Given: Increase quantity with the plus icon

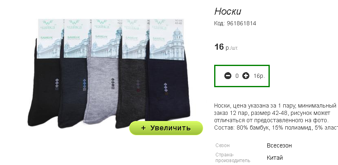Looking at the screenshot, I should [x=246, y=76].
